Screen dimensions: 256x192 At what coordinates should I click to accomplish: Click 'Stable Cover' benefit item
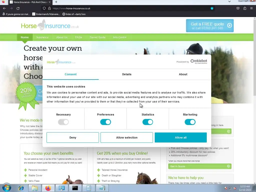pos(35,175)
